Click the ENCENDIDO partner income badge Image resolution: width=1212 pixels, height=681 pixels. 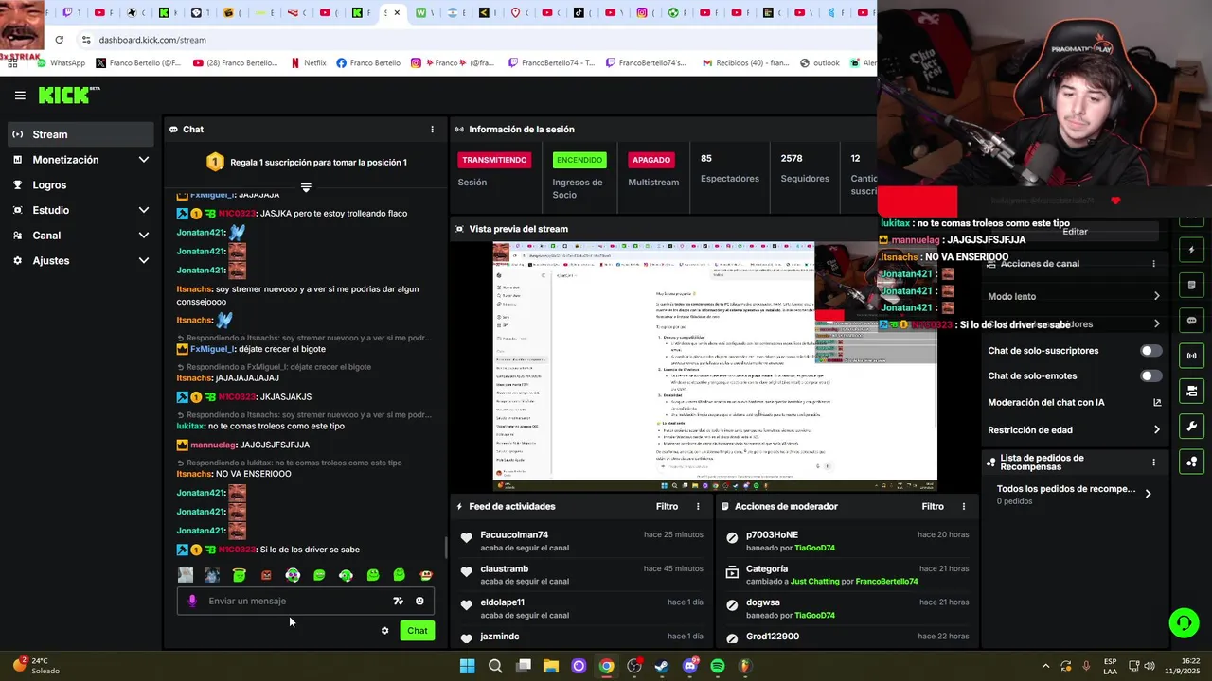tap(579, 160)
